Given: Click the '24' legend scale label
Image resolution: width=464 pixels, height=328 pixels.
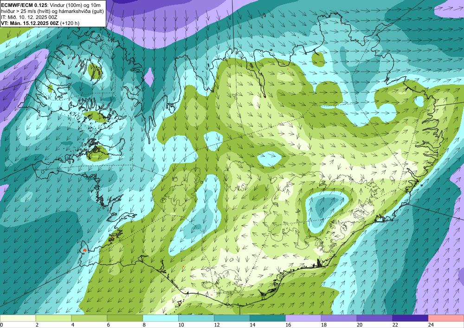Looking at the screenshot, I should pos(431,325).
